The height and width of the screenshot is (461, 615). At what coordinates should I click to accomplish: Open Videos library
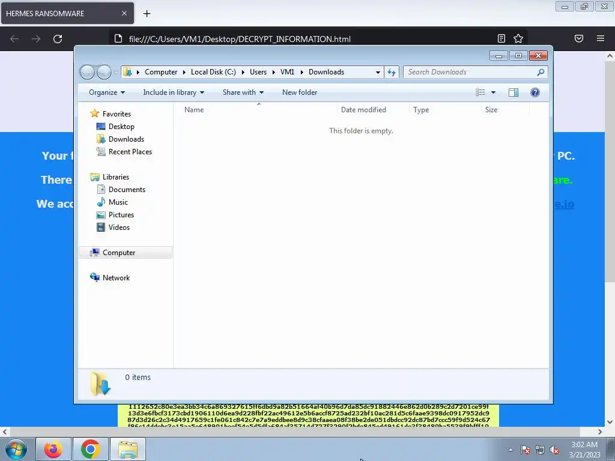(119, 227)
